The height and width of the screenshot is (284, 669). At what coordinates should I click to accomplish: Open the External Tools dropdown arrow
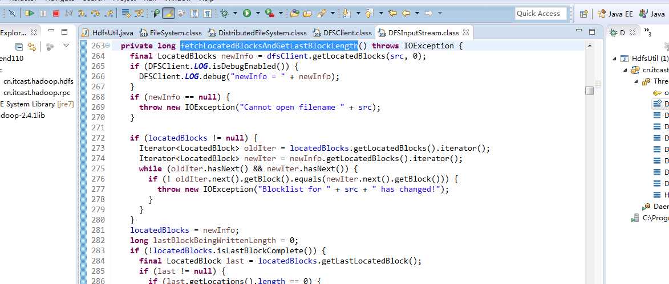(281, 13)
